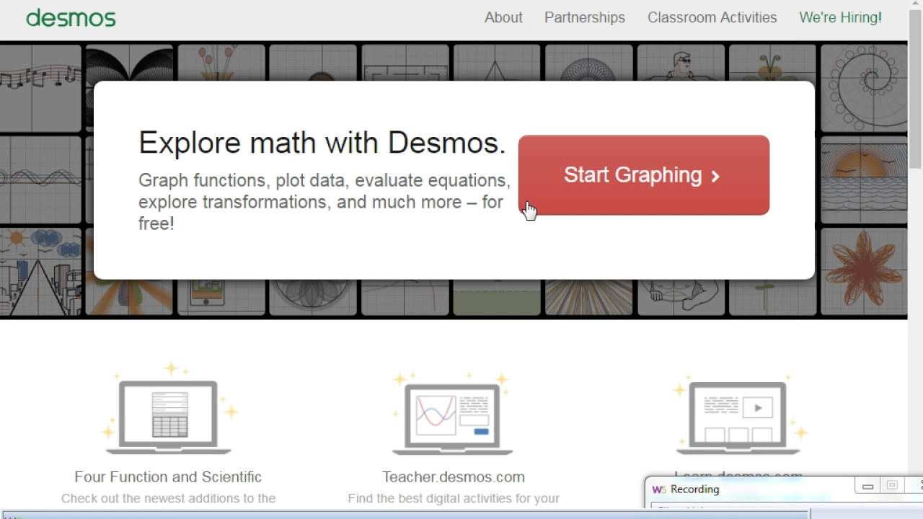Click the spiral of circles graph thumbnail
The height and width of the screenshot is (519, 923).
click(x=864, y=88)
